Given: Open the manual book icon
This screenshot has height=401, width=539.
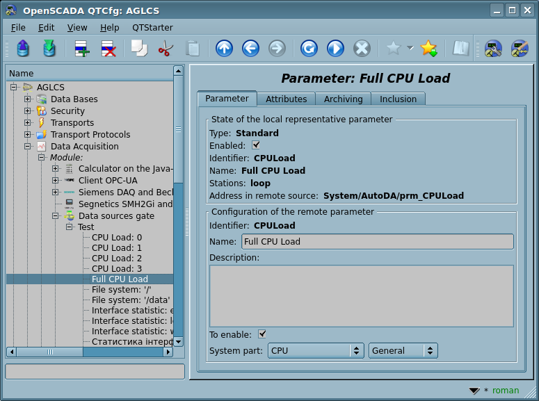Looking at the screenshot, I should click(x=460, y=48).
